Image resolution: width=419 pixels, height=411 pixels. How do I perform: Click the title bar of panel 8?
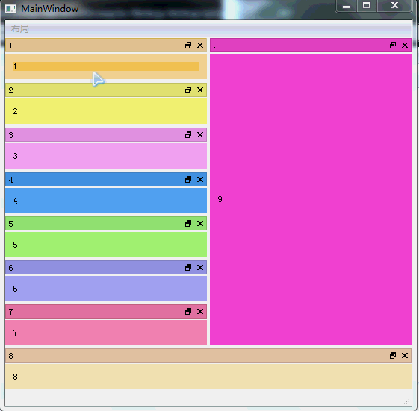point(208,356)
